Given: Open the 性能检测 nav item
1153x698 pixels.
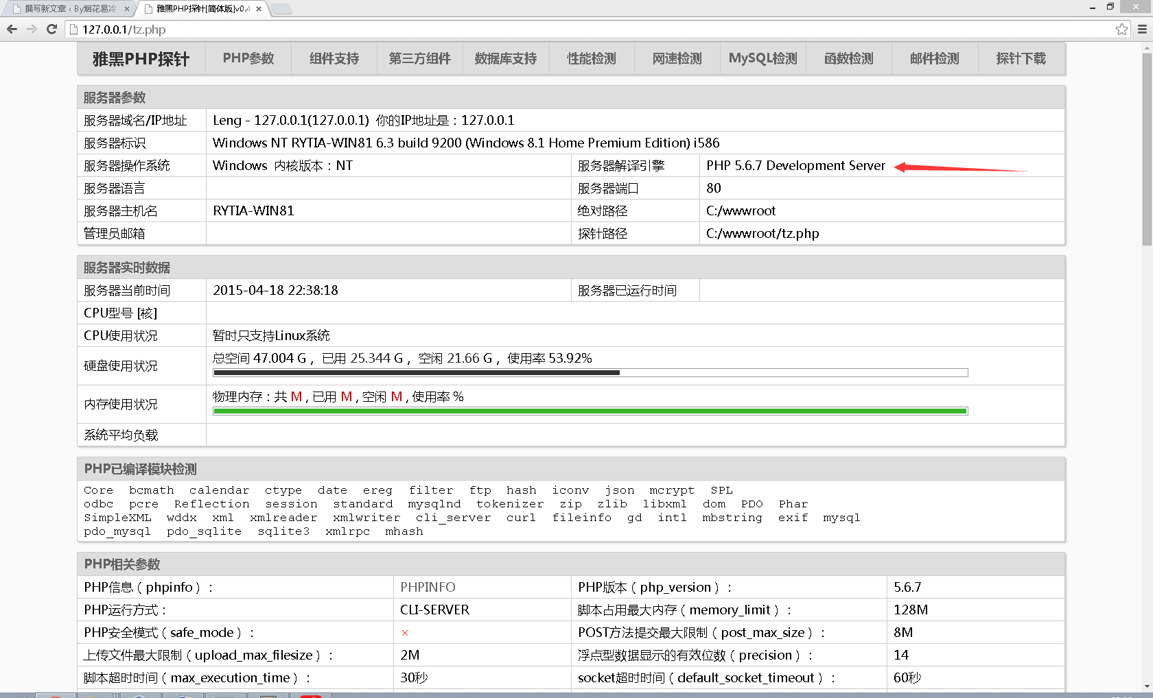Looking at the screenshot, I should [x=592, y=59].
